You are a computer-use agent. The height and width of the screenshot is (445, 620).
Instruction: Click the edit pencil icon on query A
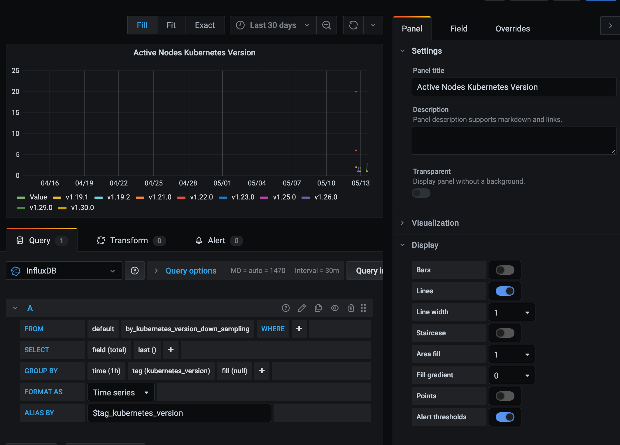pos(302,308)
